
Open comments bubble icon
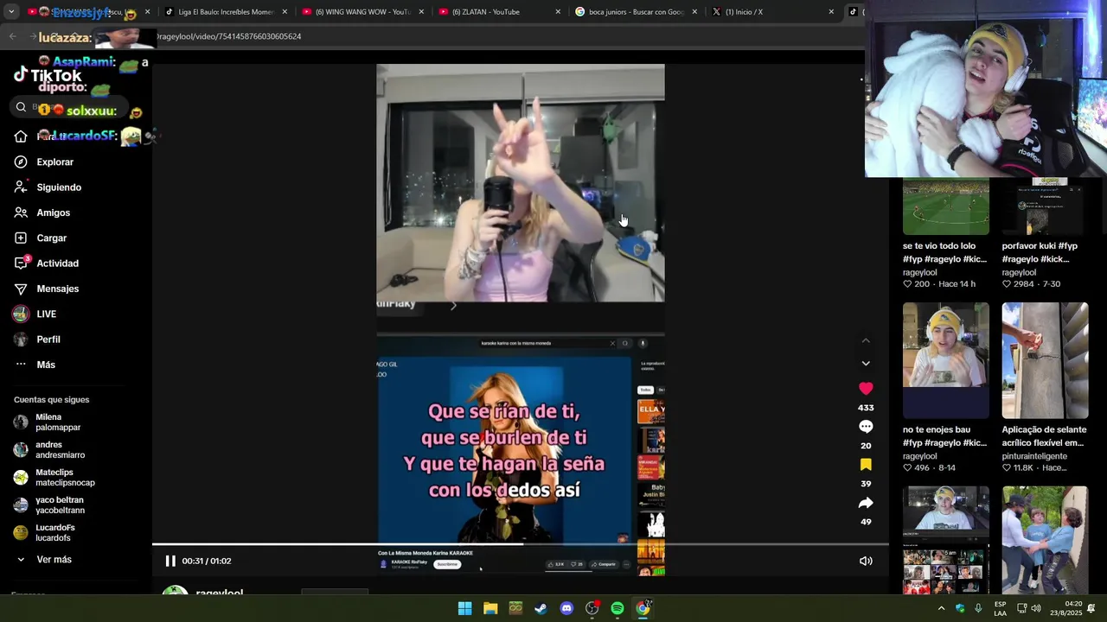point(866,427)
